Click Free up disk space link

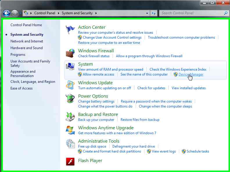point(92,146)
